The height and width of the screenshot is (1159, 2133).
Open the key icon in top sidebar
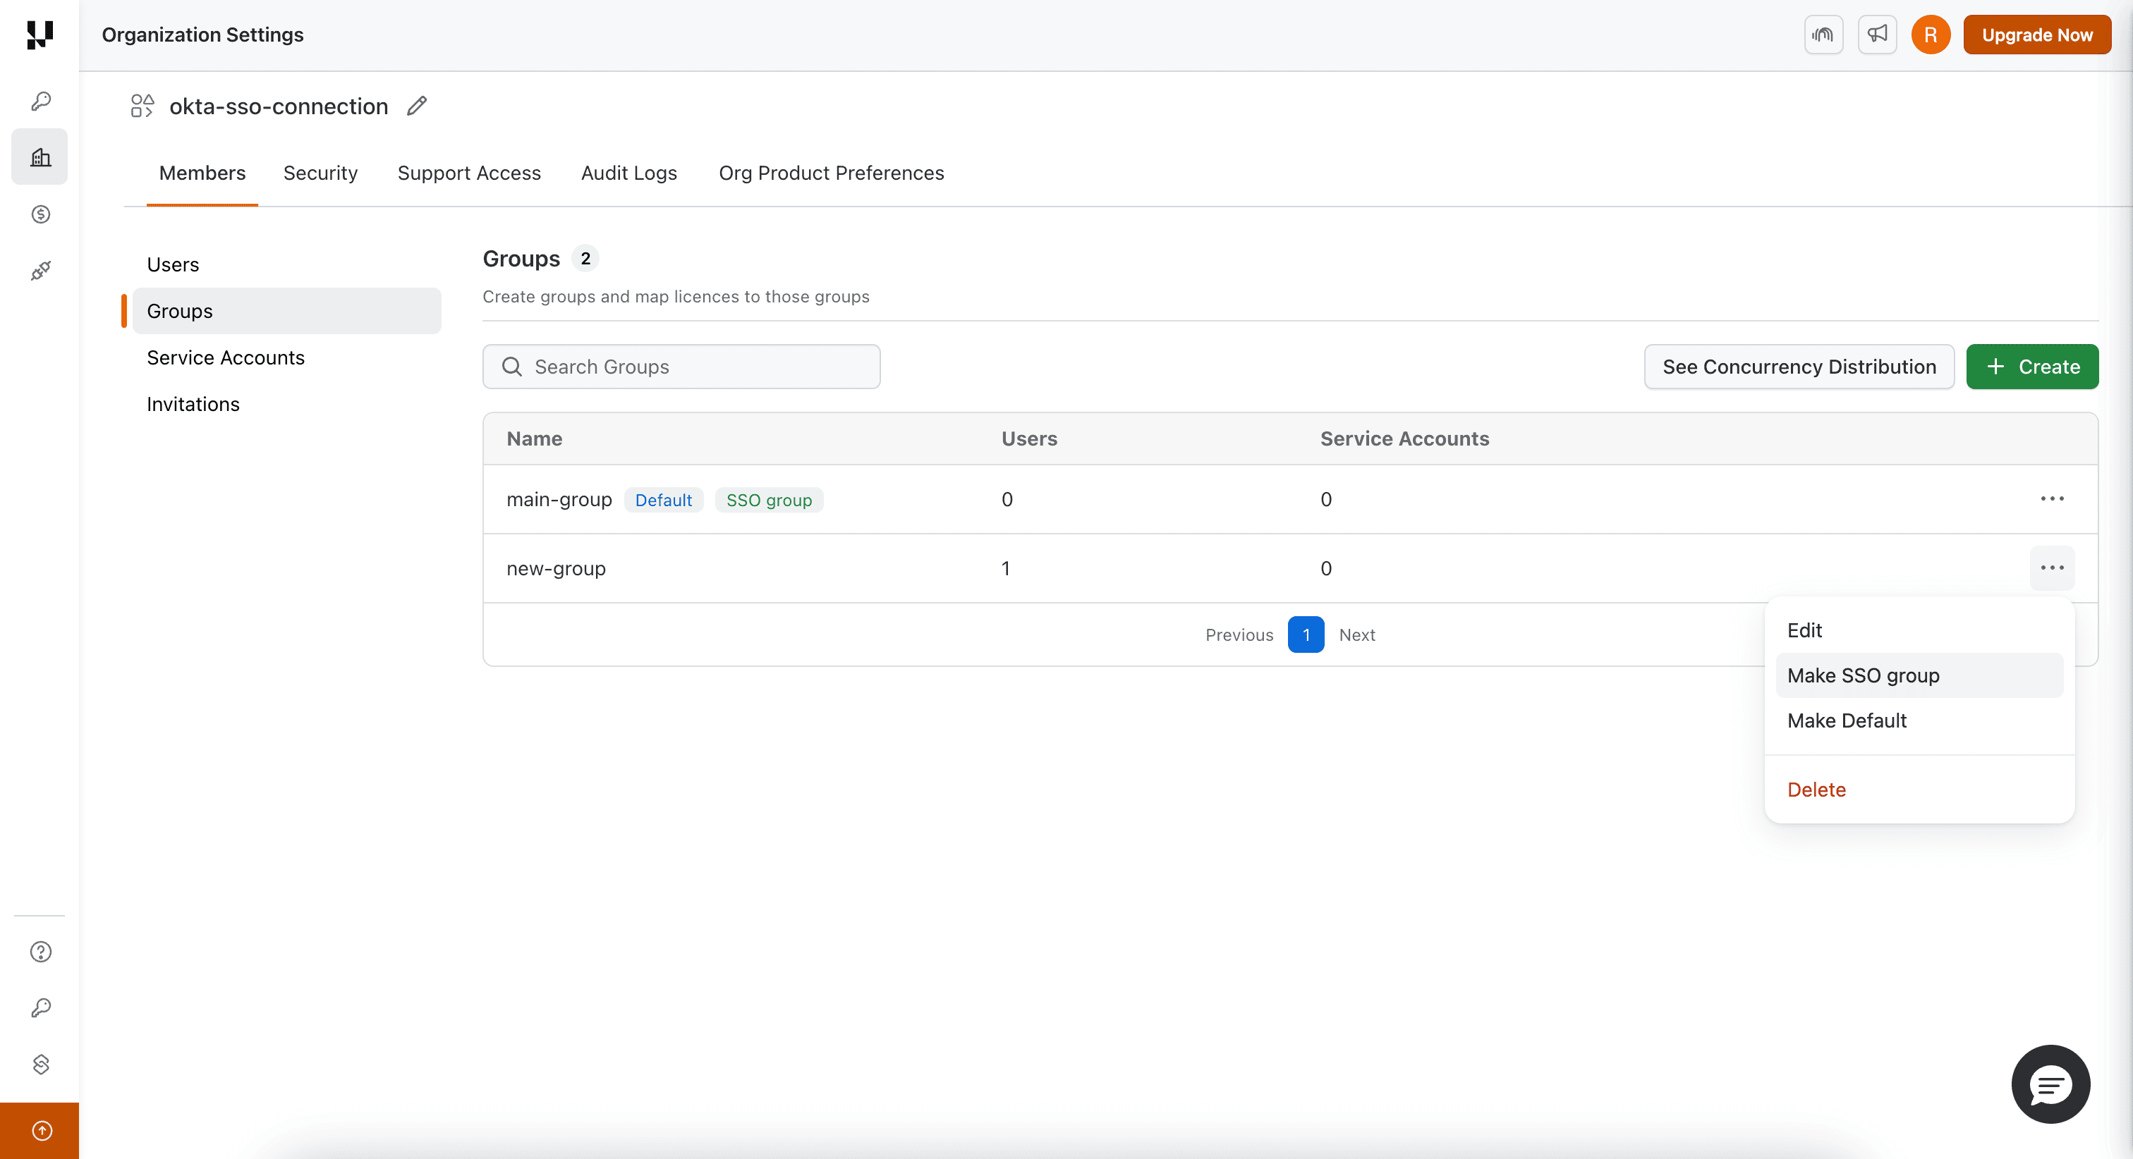point(41,101)
